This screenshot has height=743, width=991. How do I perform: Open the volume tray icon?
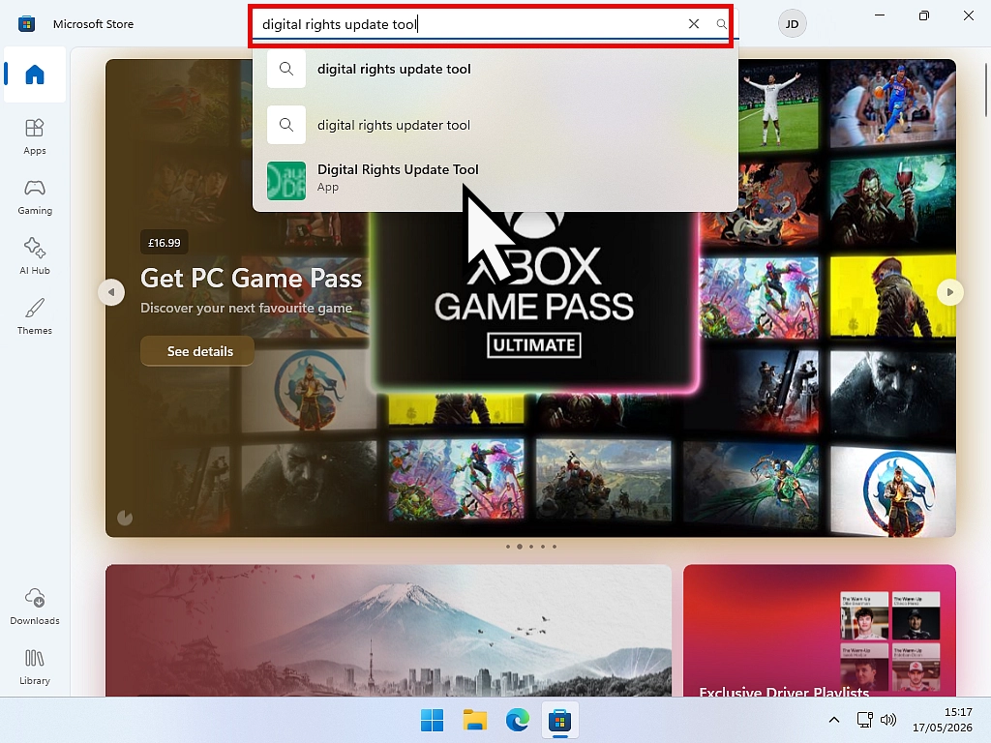(888, 720)
